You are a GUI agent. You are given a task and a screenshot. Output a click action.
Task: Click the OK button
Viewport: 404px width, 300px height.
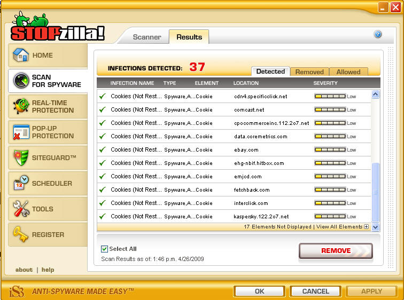pos(260,291)
